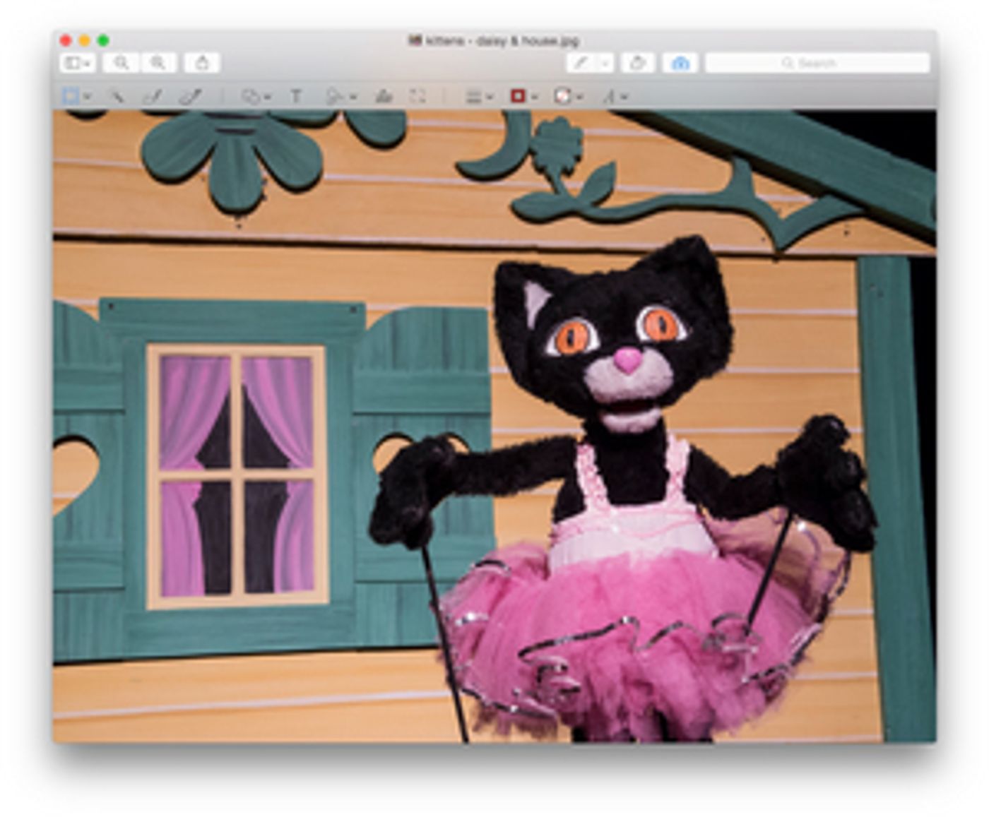989x817 pixels.
Task: Open the sidebar view options menu
Action: pyautogui.click(x=78, y=63)
